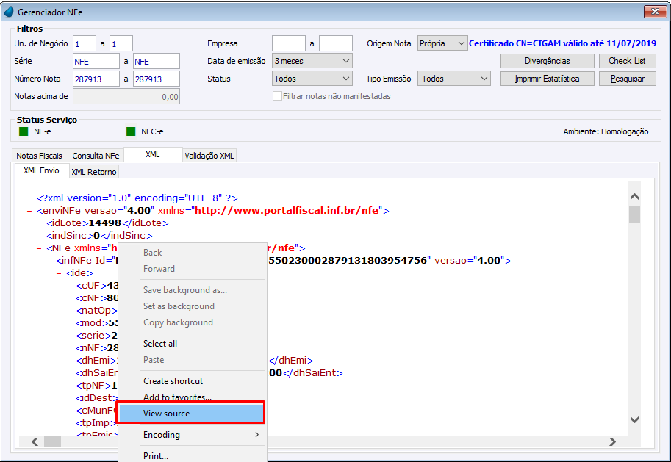This screenshot has width=671, height=462.
Task: Click the green NF-e status indicator
Action: point(24,131)
